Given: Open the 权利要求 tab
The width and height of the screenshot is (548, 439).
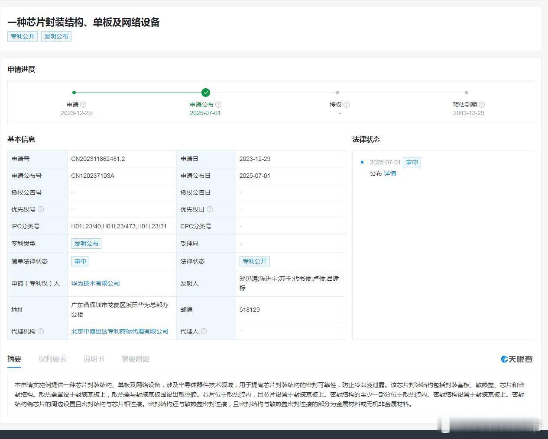Looking at the screenshot, I should 52,359.
